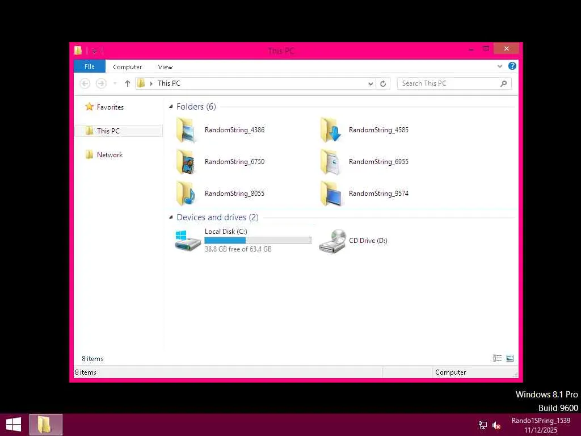Go up one level with Up arrow
This screenshot has height=436, width=581.
128,83
